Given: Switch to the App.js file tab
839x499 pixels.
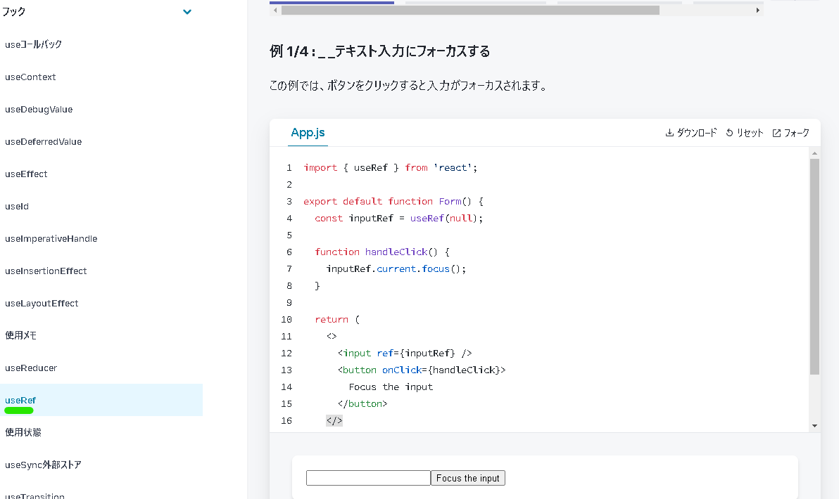Looking at the screenshot, I should point(308,133).
